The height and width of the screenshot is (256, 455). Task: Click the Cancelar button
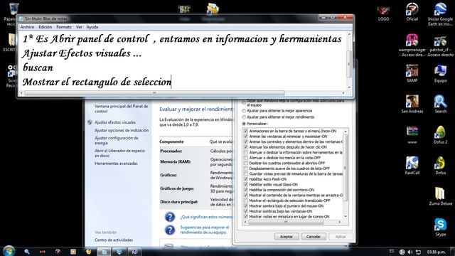click(x=314, y=237)
